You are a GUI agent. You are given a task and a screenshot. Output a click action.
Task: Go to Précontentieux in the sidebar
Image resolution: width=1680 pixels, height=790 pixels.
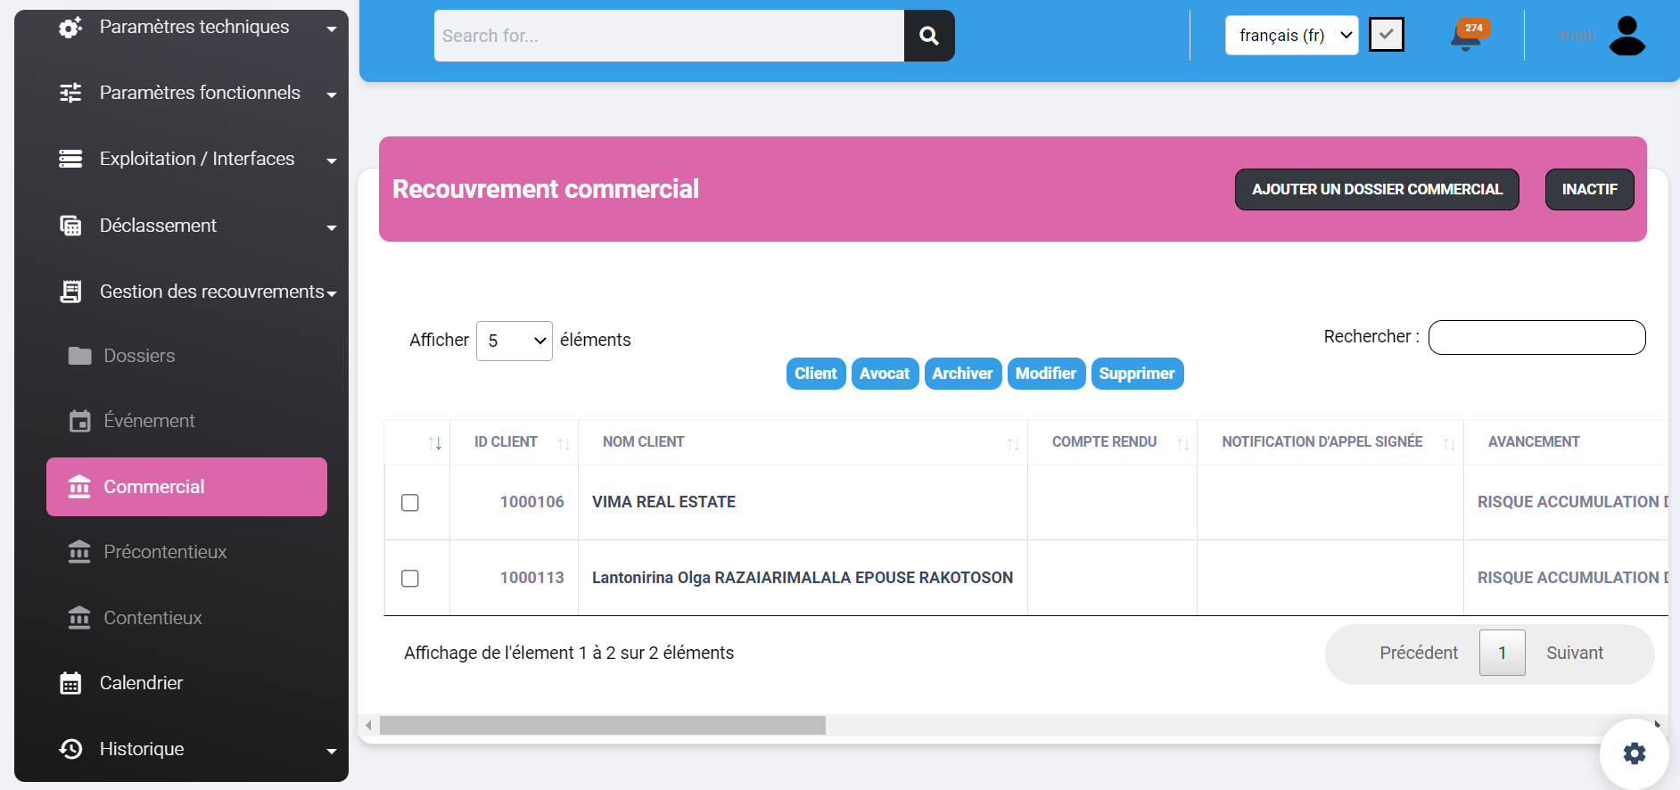point(165,552)
